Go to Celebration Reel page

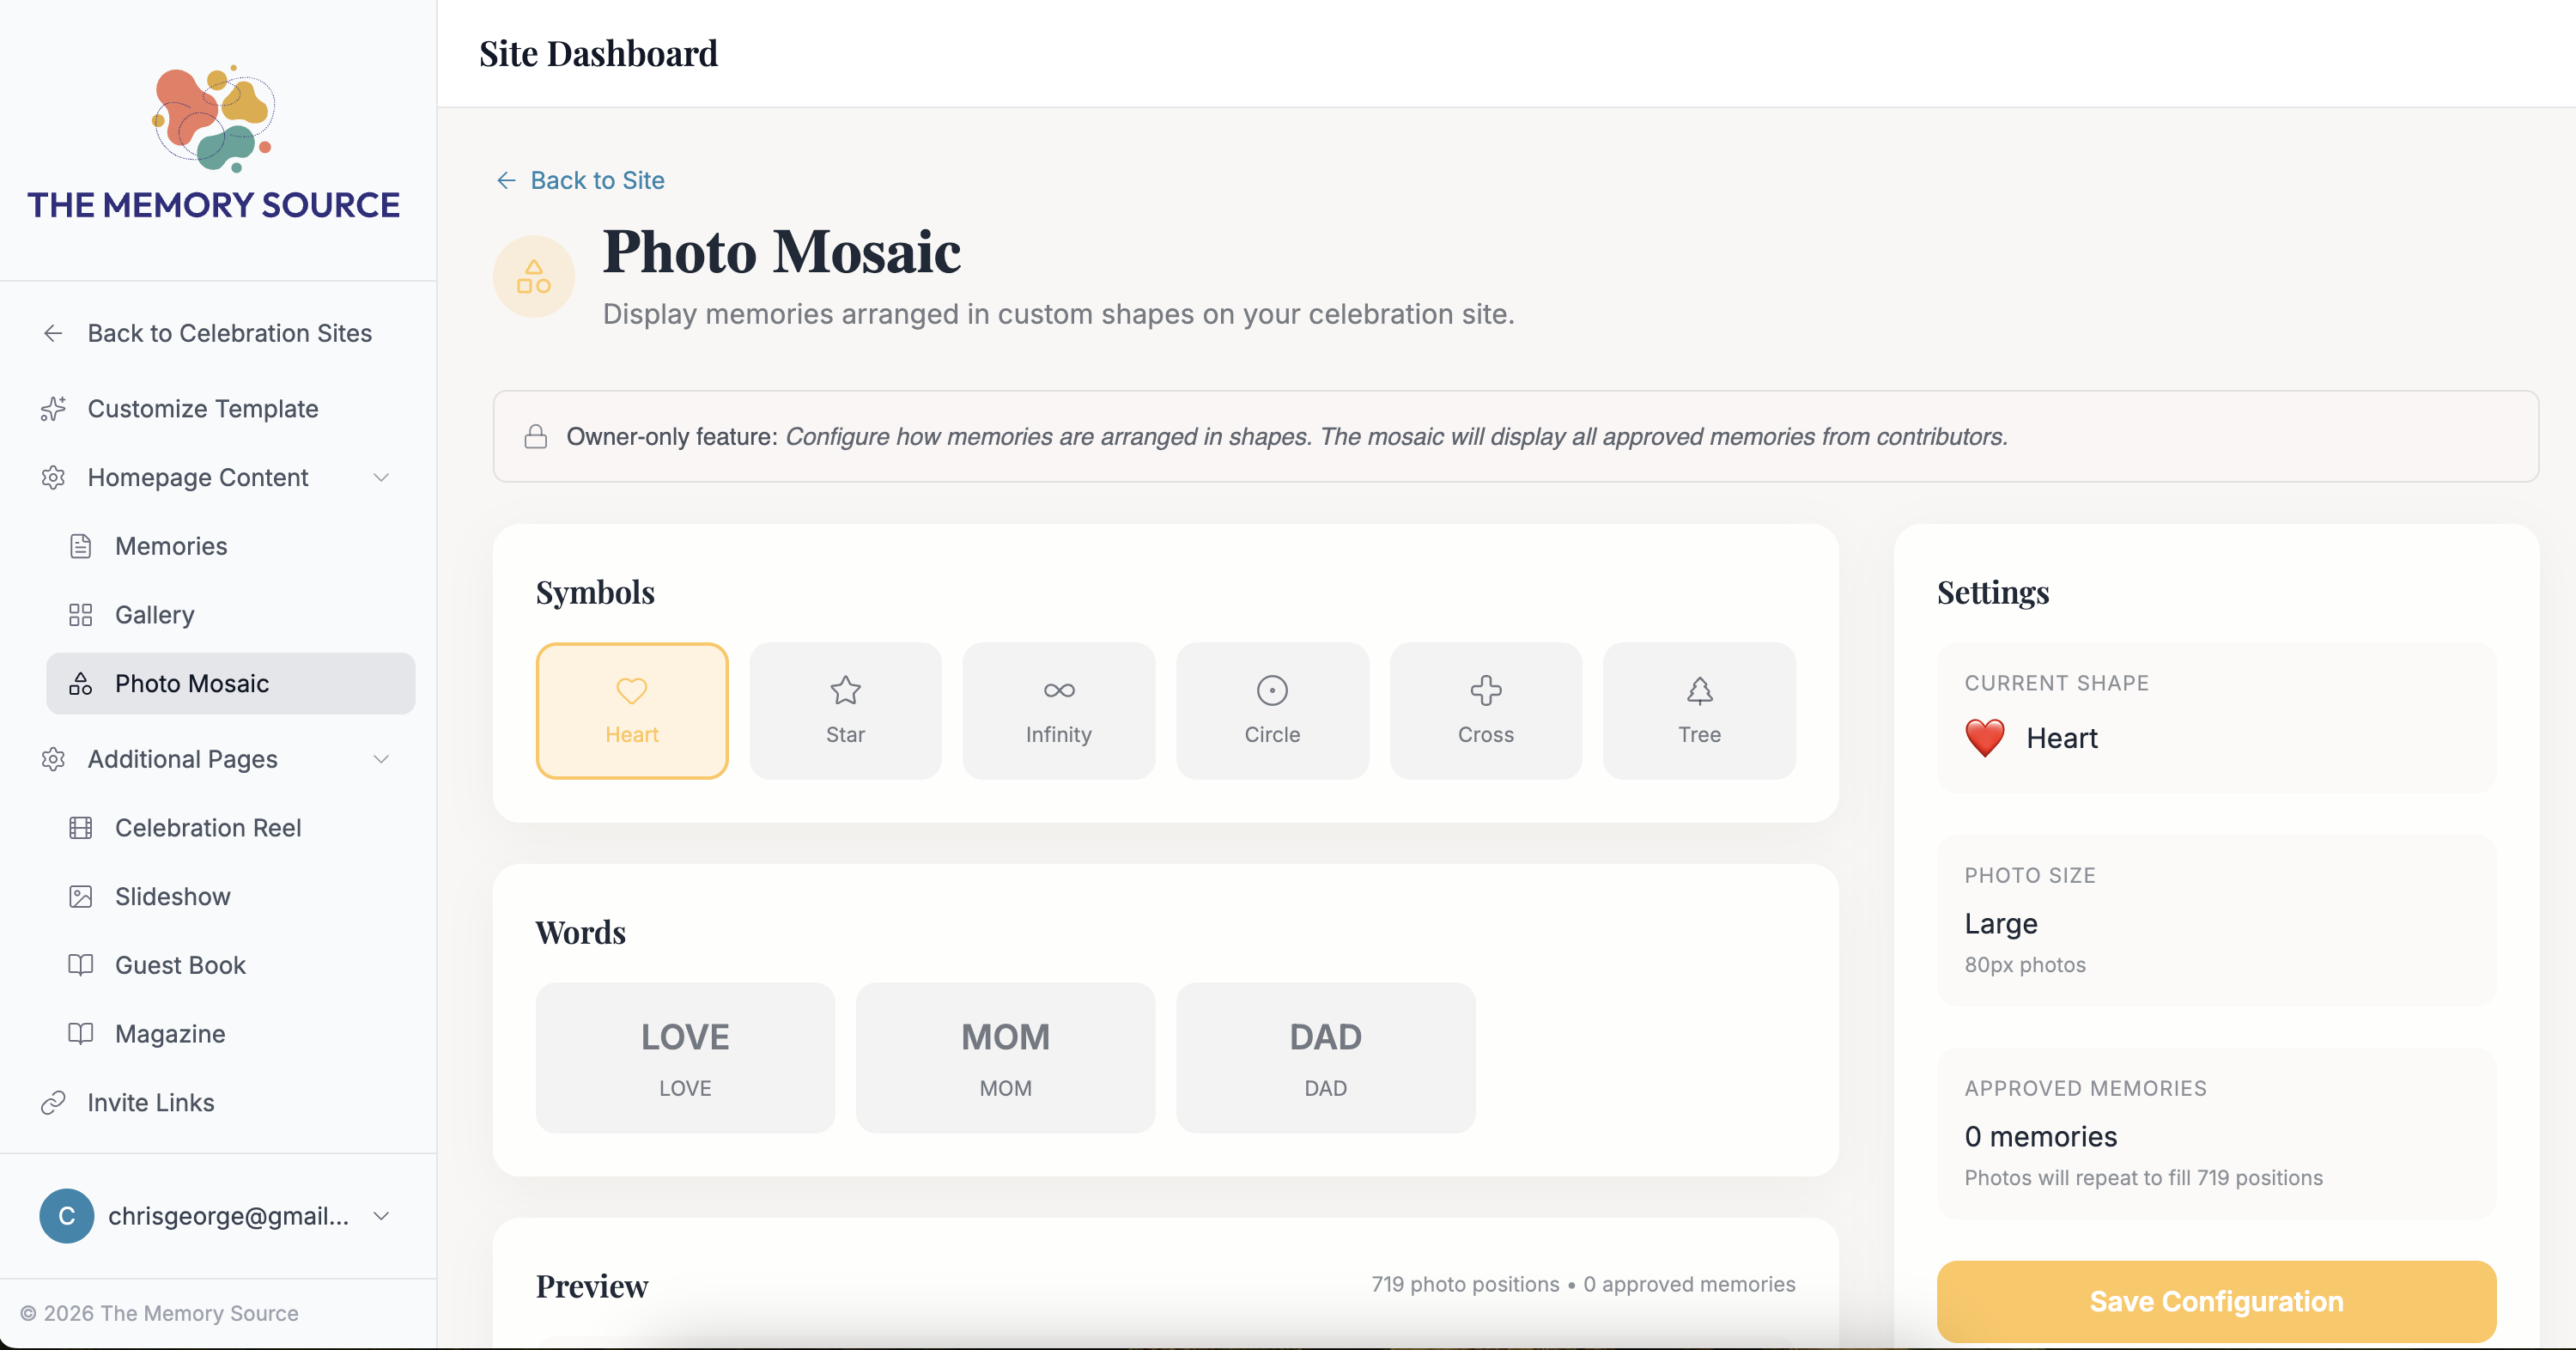(x=208, y=827)
